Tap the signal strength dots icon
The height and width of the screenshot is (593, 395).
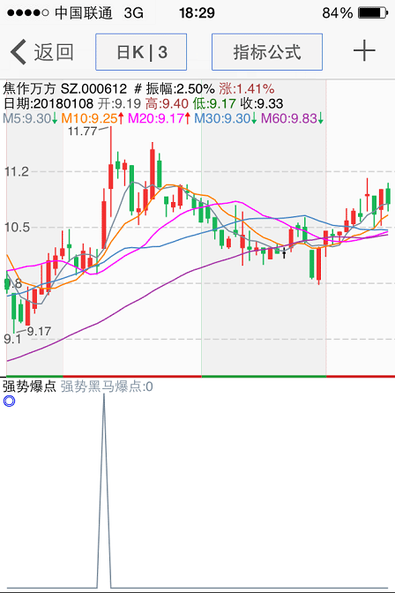pos(28,13)
